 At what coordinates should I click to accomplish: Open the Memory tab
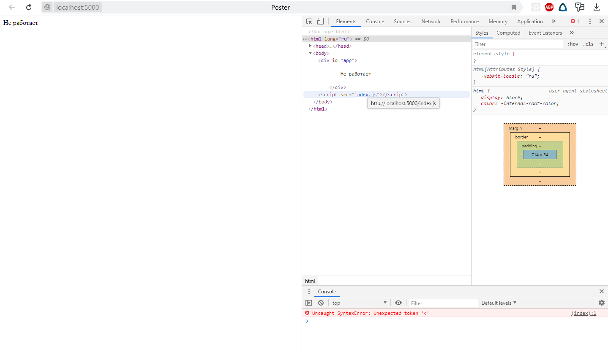point(498,22)
